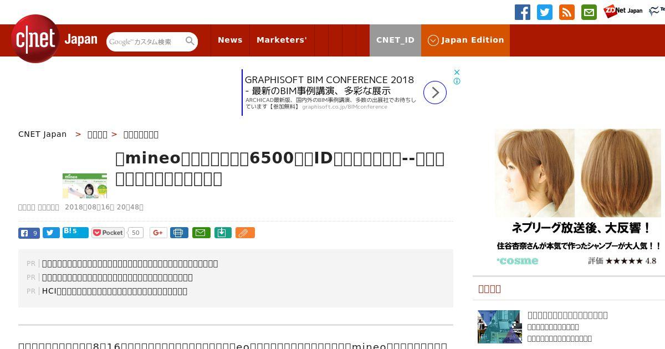This screenshot has width=665, height=349.
Task: Open the third PR link starting with HCI
Action: point(115,291)
